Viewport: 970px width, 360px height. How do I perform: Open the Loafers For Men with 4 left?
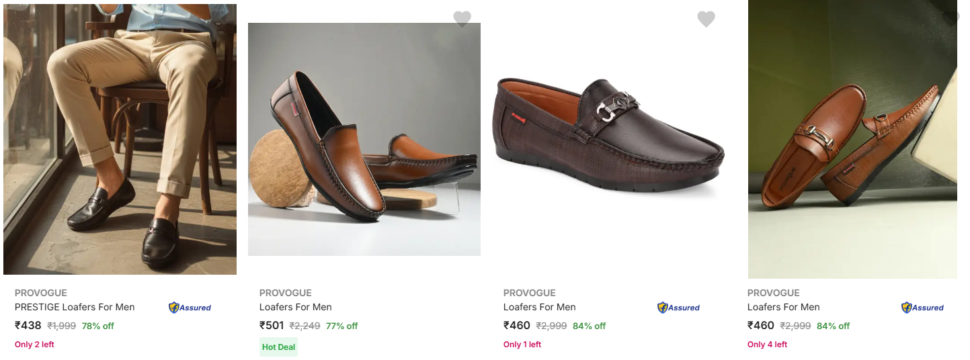[783, 307]
